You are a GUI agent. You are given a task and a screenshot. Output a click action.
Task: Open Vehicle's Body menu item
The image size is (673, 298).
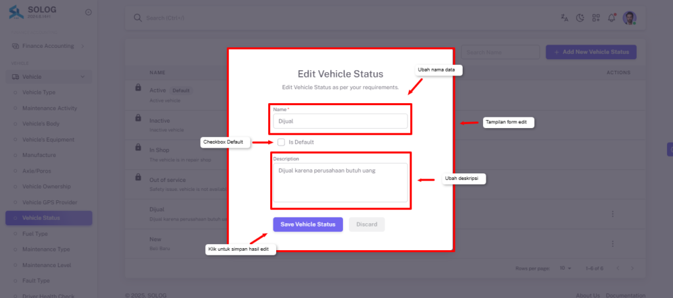point(49,123)
